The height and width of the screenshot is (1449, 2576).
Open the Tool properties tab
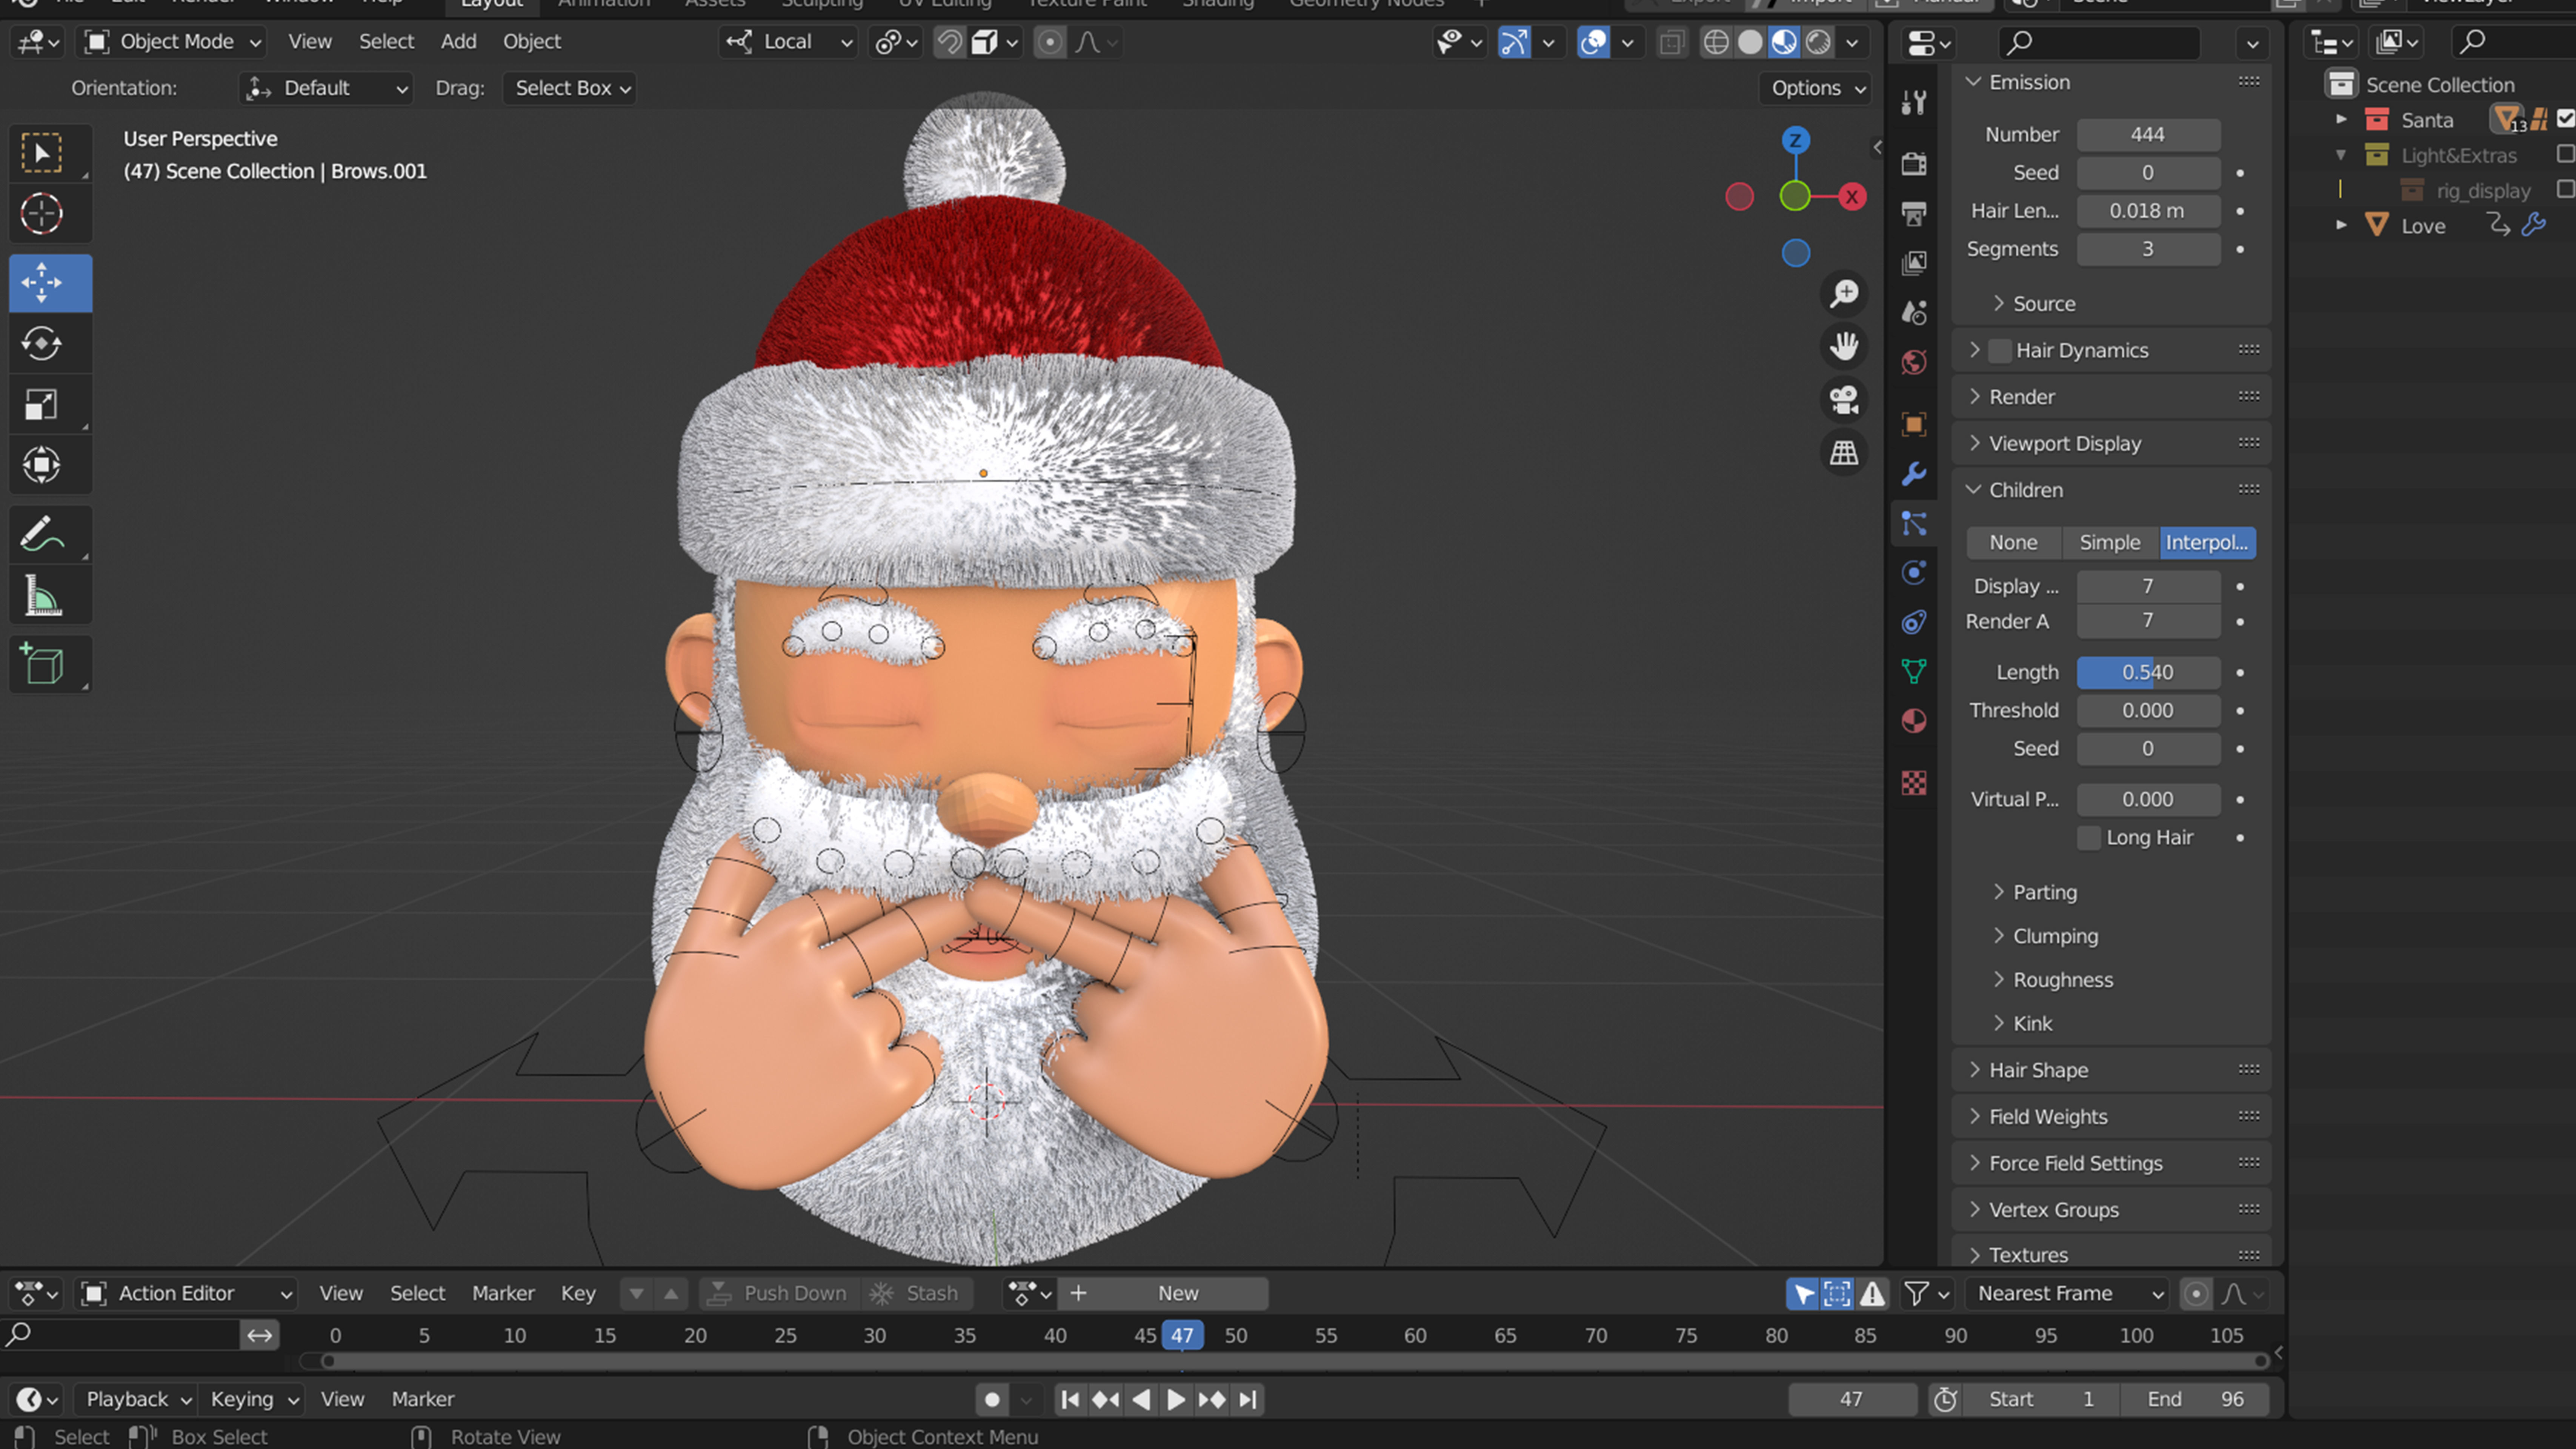pyautogui.click(x=1914, y=102)
